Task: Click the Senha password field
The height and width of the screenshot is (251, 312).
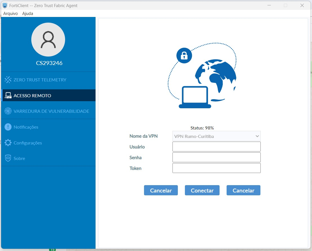Action: coord(216,157)
